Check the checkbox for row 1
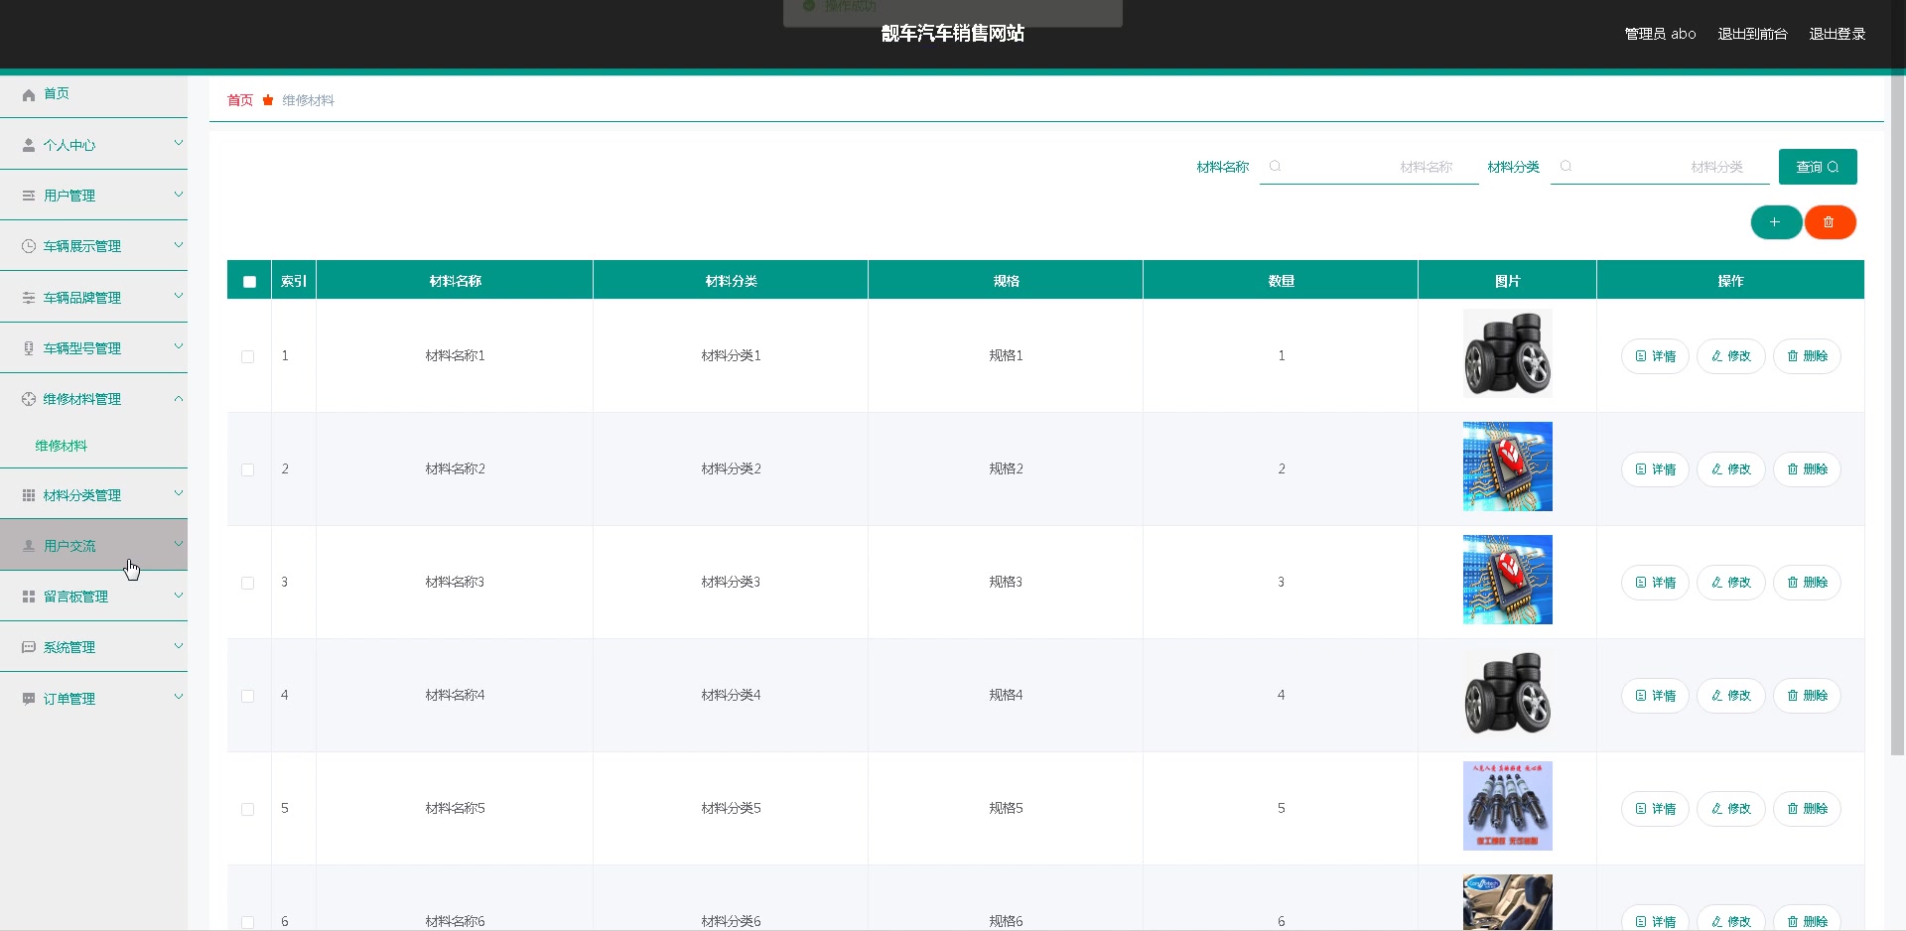Viewport: 1906px width, 931px height. click(248, 356)
